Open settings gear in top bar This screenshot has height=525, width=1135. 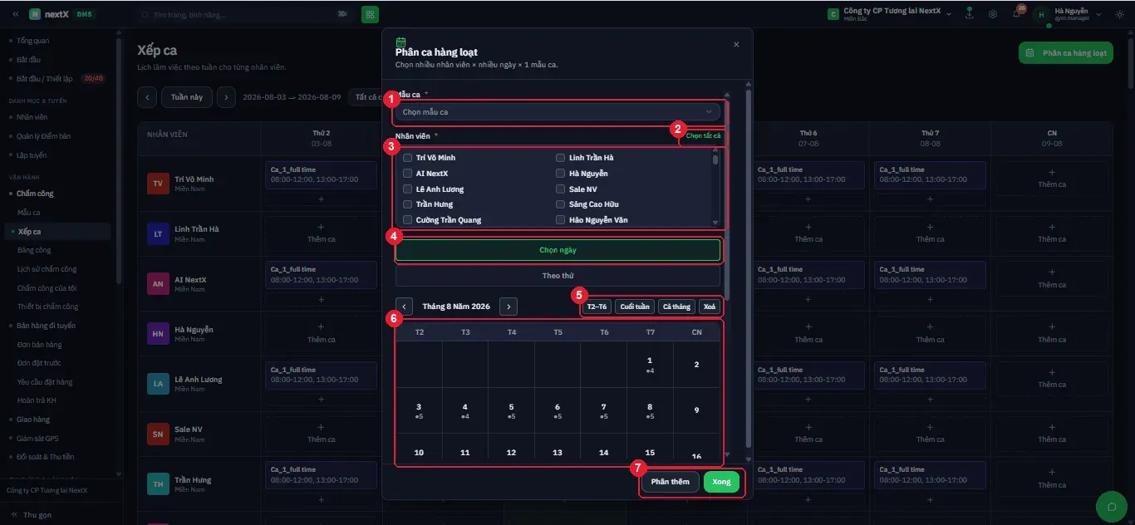[993, 14]
